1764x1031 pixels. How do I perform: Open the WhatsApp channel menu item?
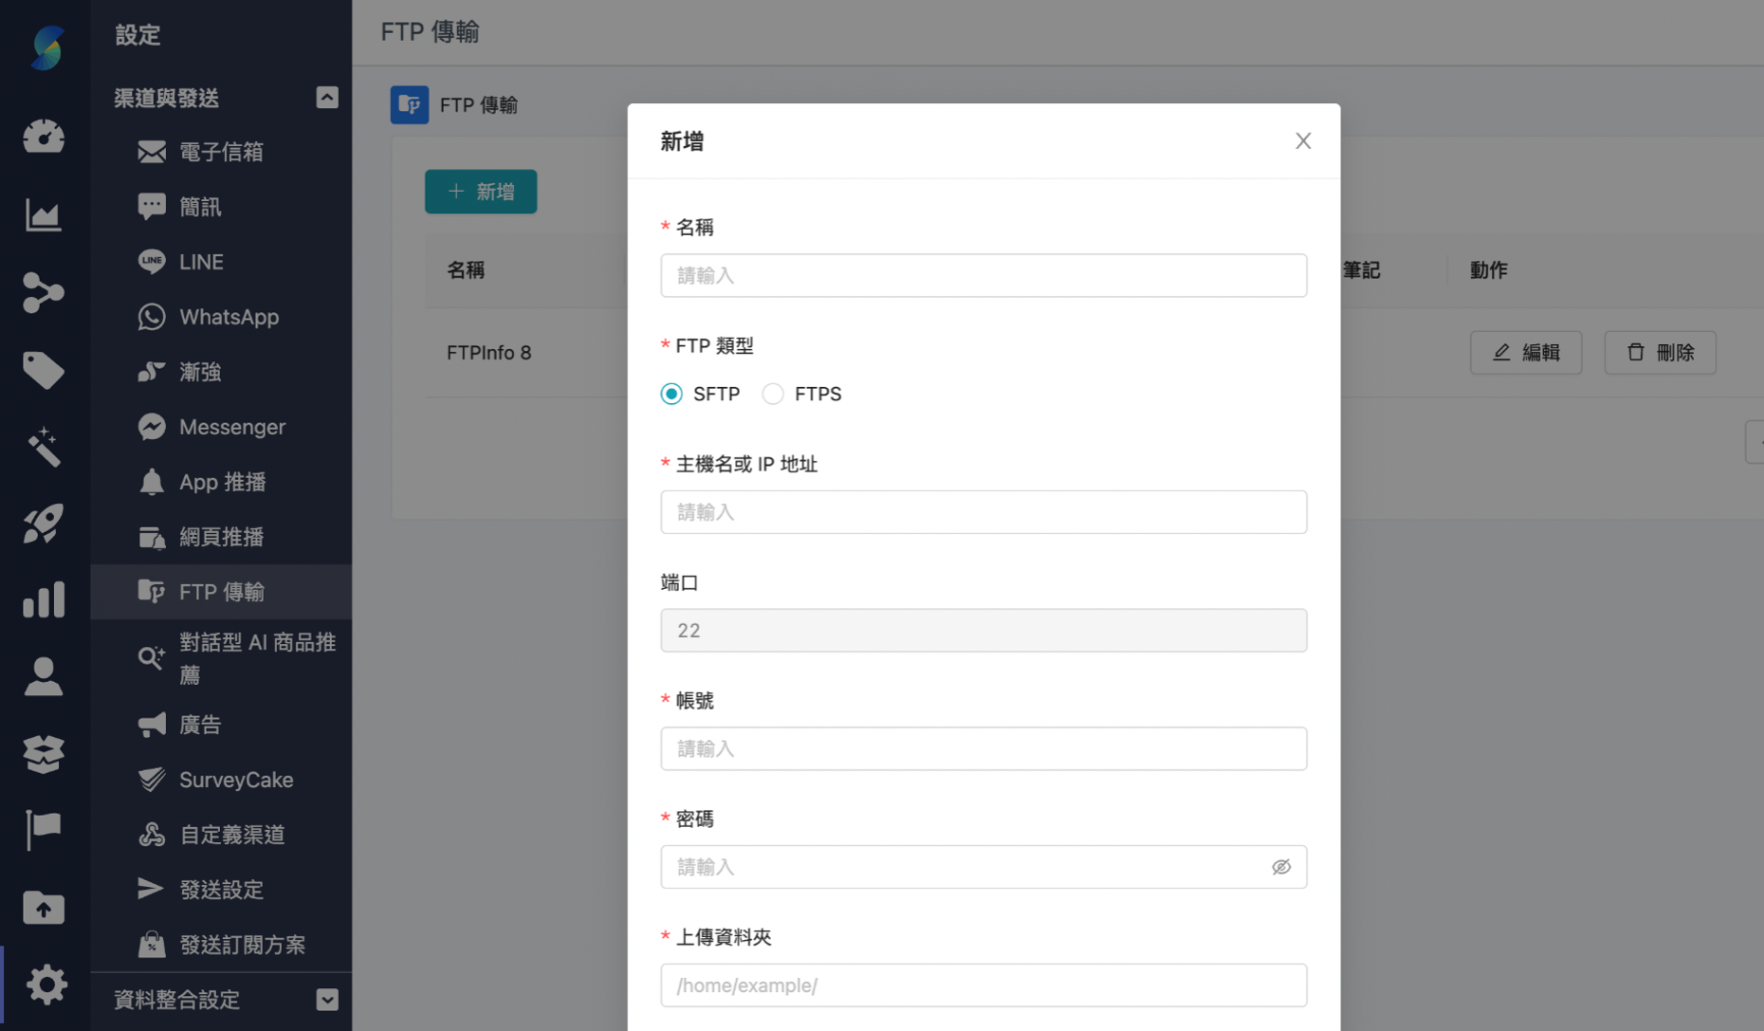coord(228,317)
